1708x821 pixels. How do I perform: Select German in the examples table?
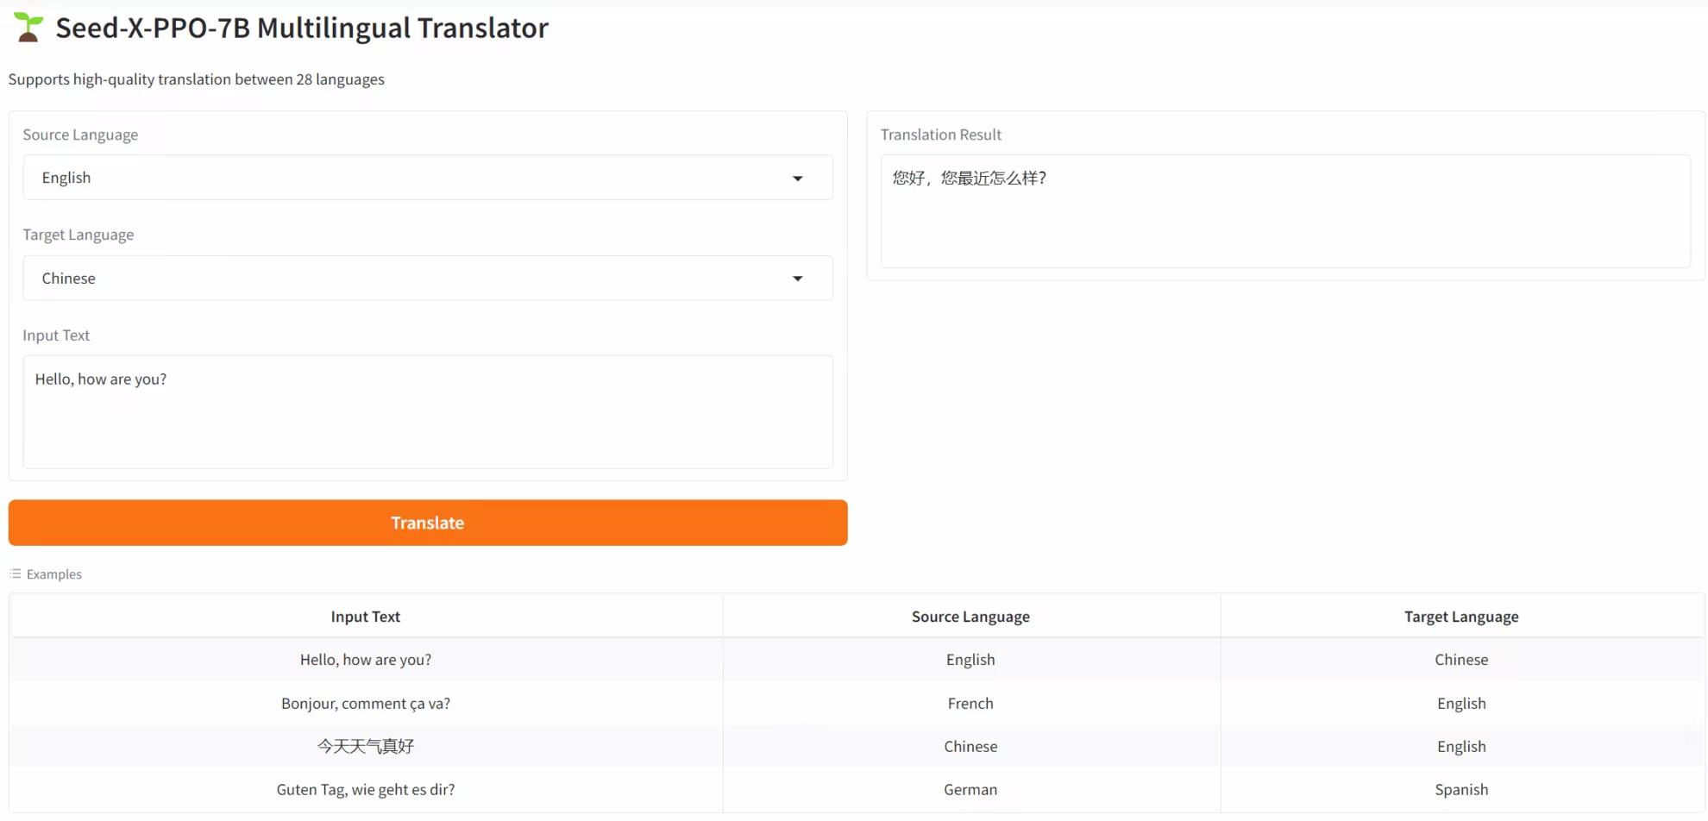coord(970,790)
